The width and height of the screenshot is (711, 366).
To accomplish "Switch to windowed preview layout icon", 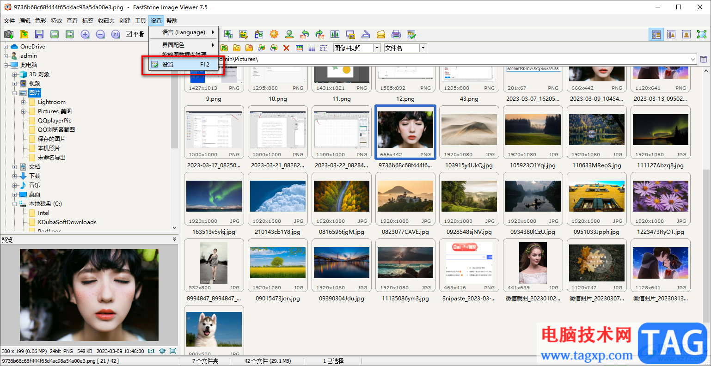I will (671, 34).
